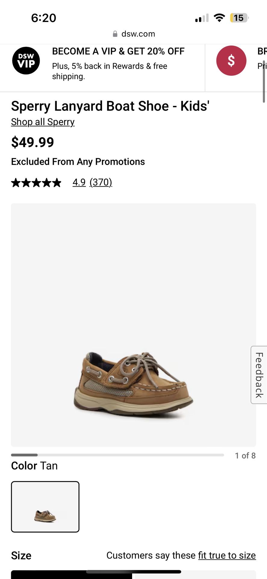Open the fit true to size link
The height and width of the screenshot is (579, 267).
pos(227,555)
